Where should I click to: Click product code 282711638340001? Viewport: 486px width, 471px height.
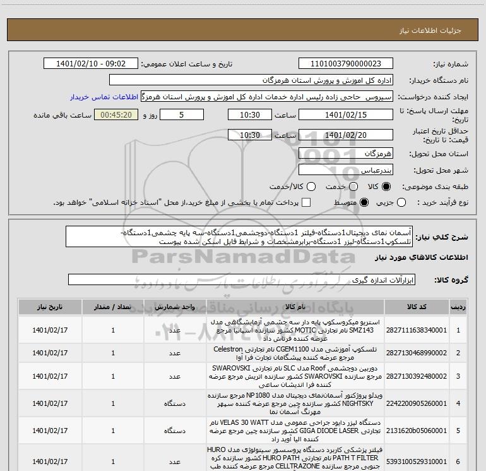pos(417,330)
